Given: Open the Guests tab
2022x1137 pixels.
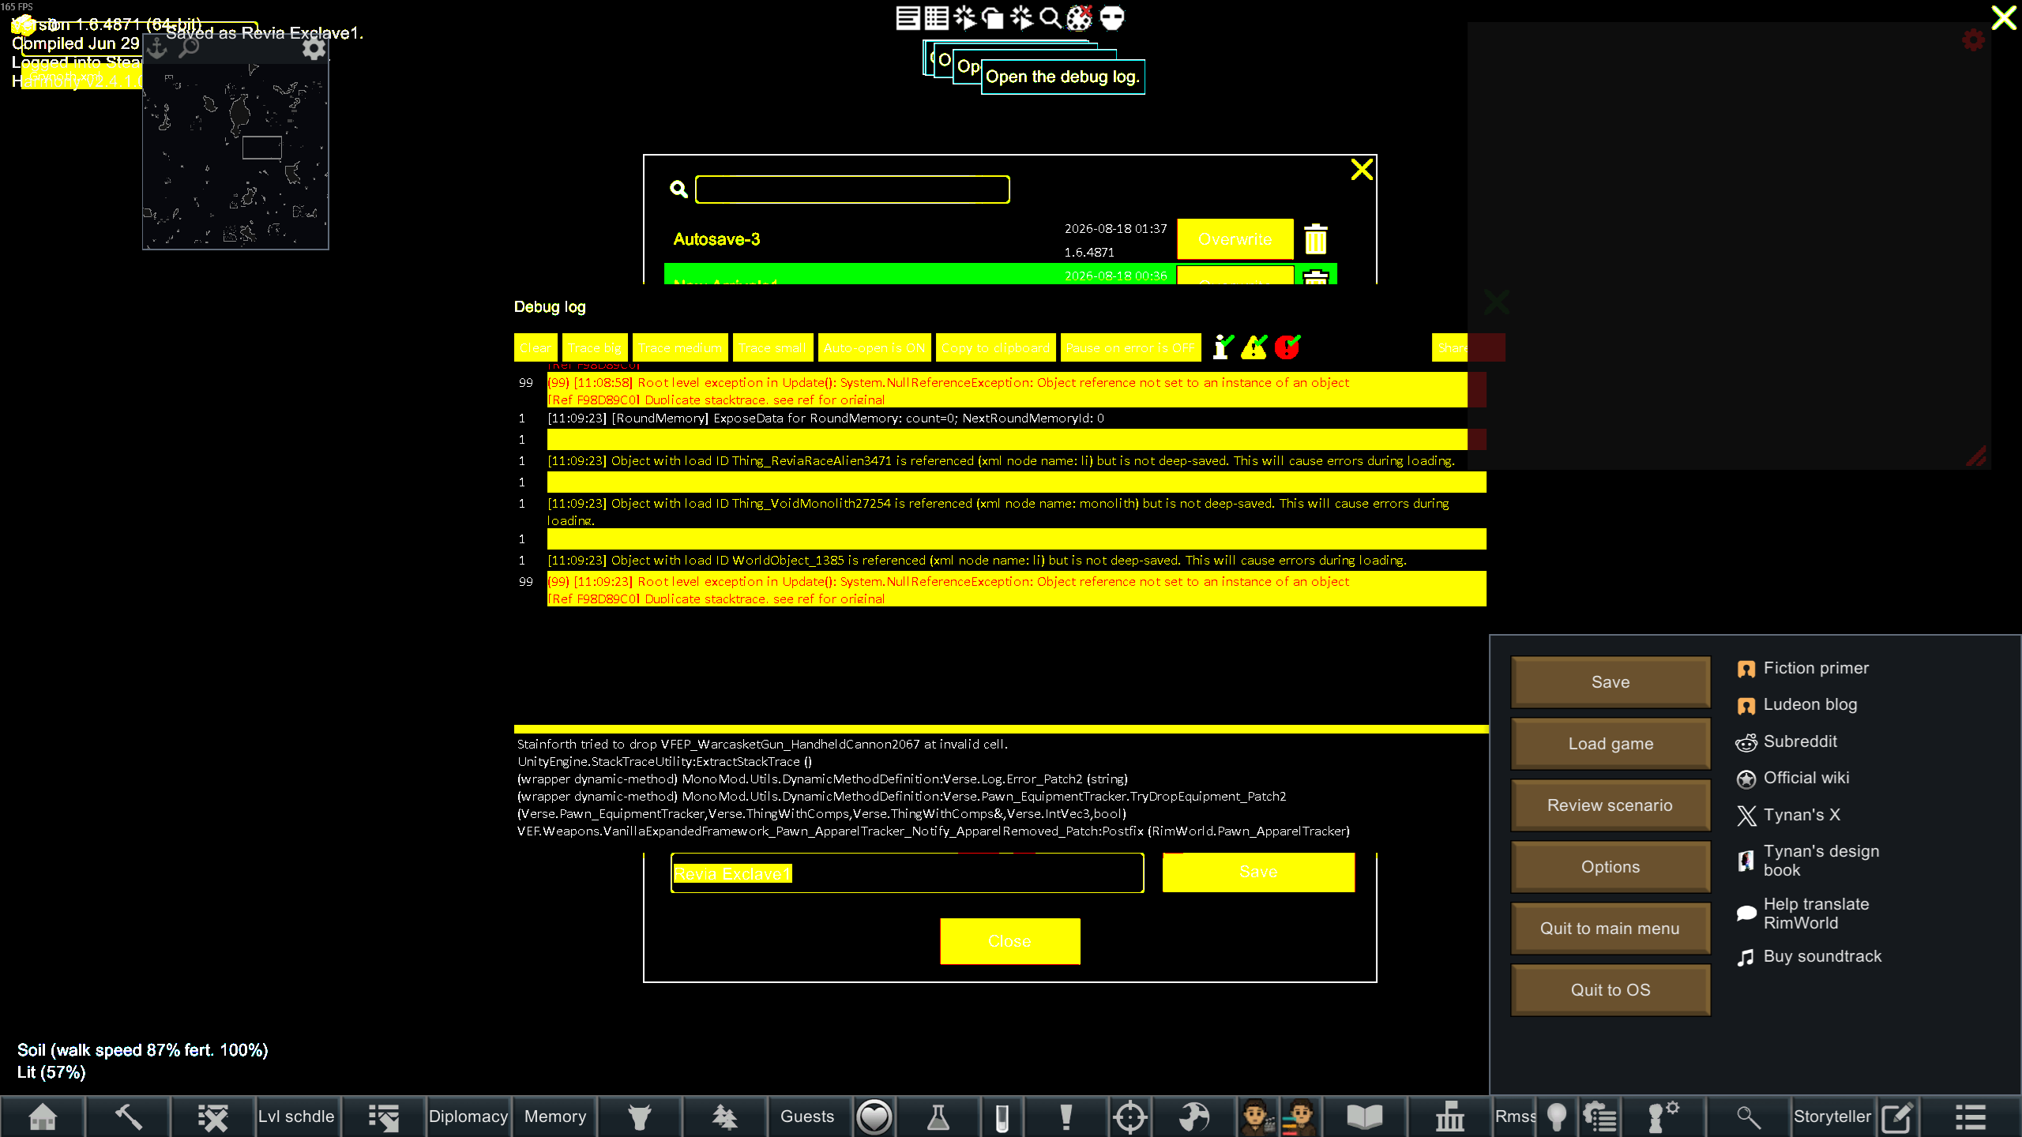Looking at the screenshot, I should tap(807, 1116).
